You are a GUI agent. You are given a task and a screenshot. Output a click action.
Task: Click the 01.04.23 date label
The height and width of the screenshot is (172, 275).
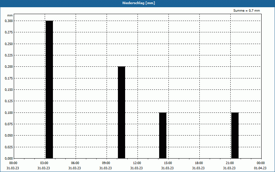pyautogui.click(x=260, y=168)
